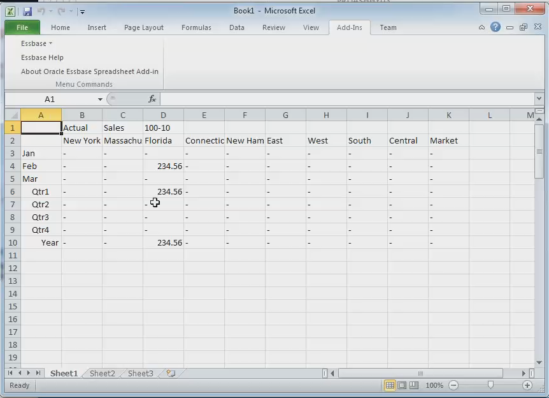Switch to the Home tab
Viewport: 549px width, 398px height.
pyautogui.click(x=61, y=27)
